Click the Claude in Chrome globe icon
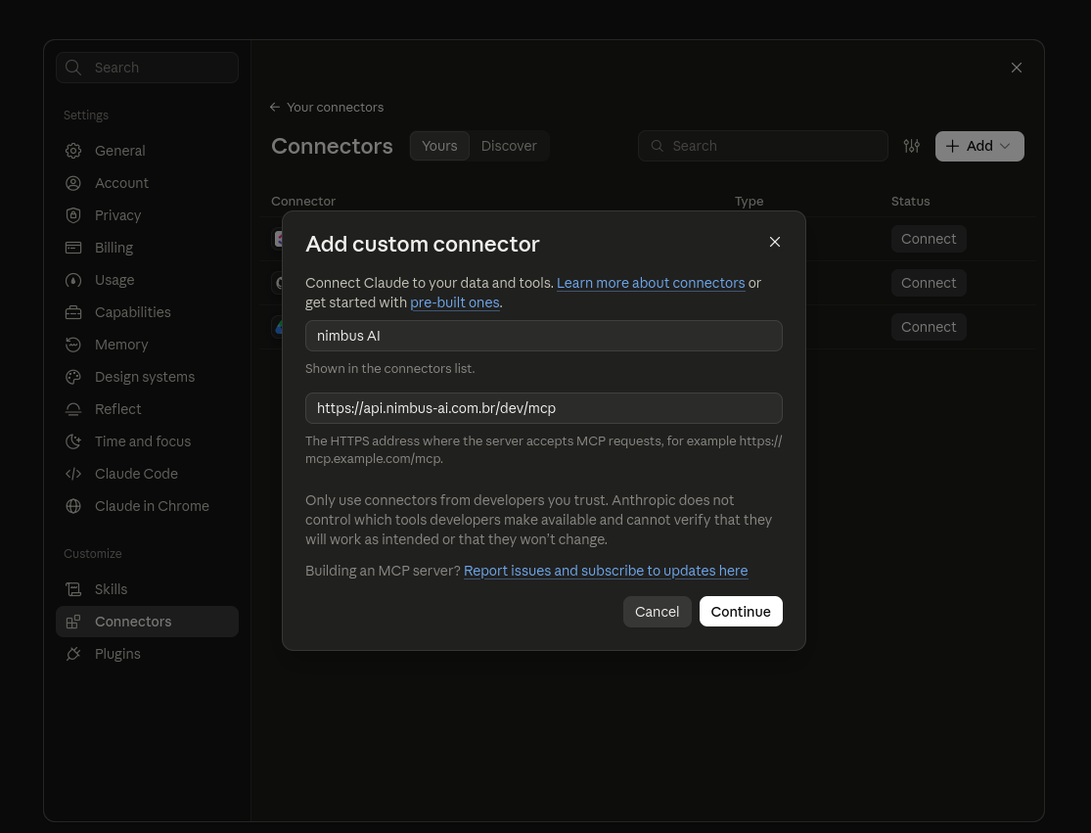Screen dimensions: 1091x833 click(73, 506)
